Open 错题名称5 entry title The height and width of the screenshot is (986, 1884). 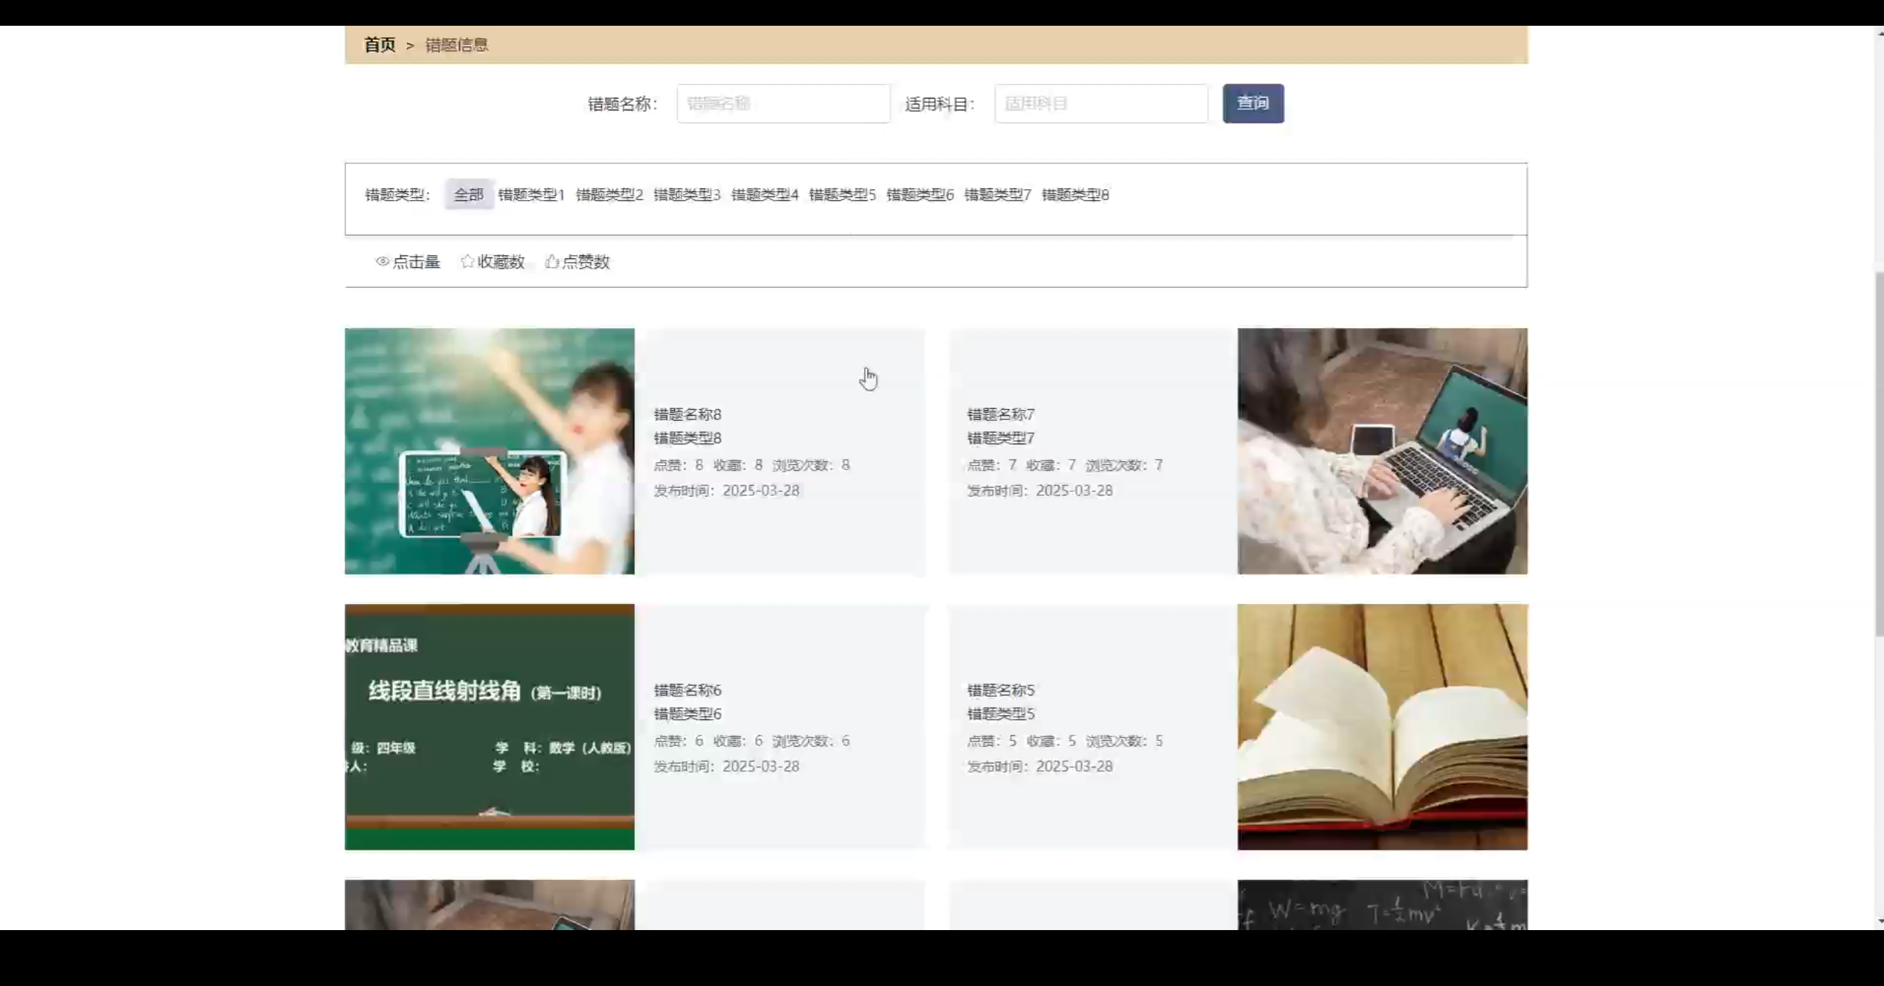coord(1001,690)
